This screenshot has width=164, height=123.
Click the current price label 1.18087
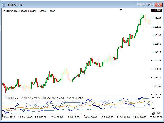click(156, 10)
